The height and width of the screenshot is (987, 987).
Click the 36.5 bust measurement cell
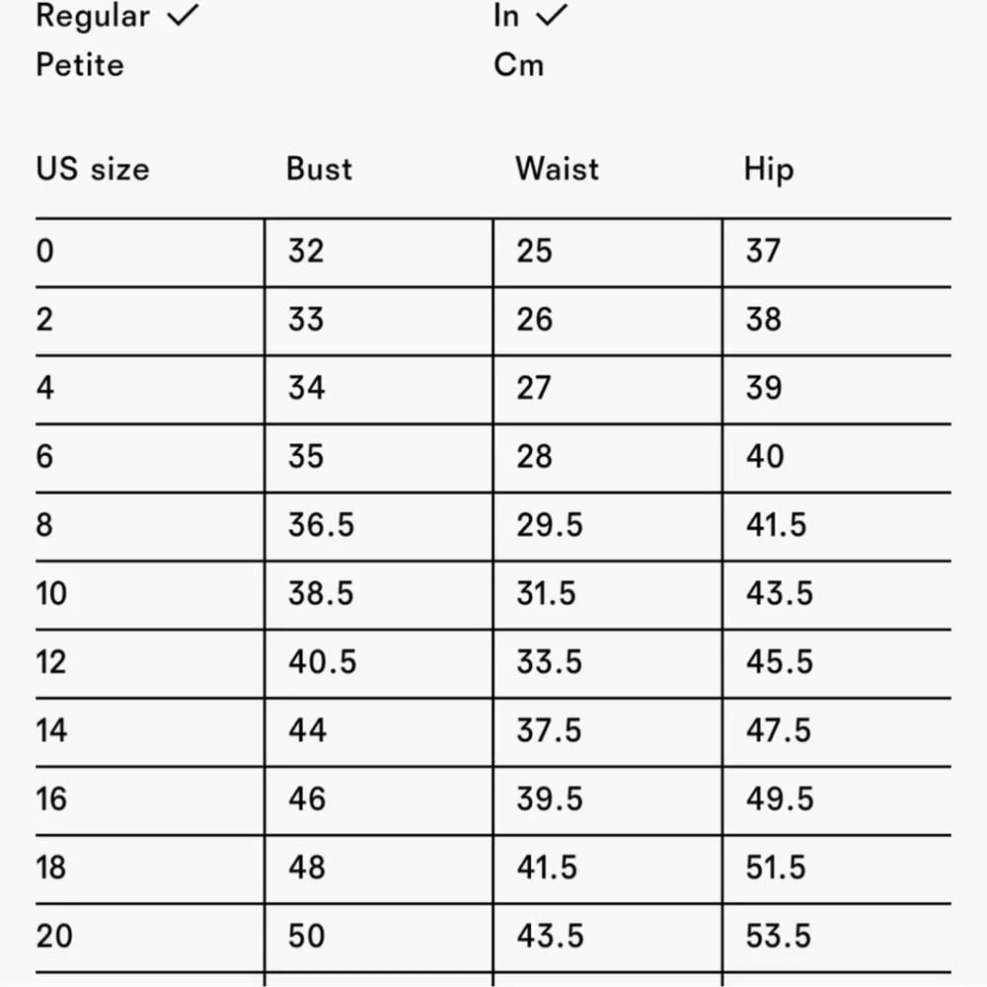322,525
